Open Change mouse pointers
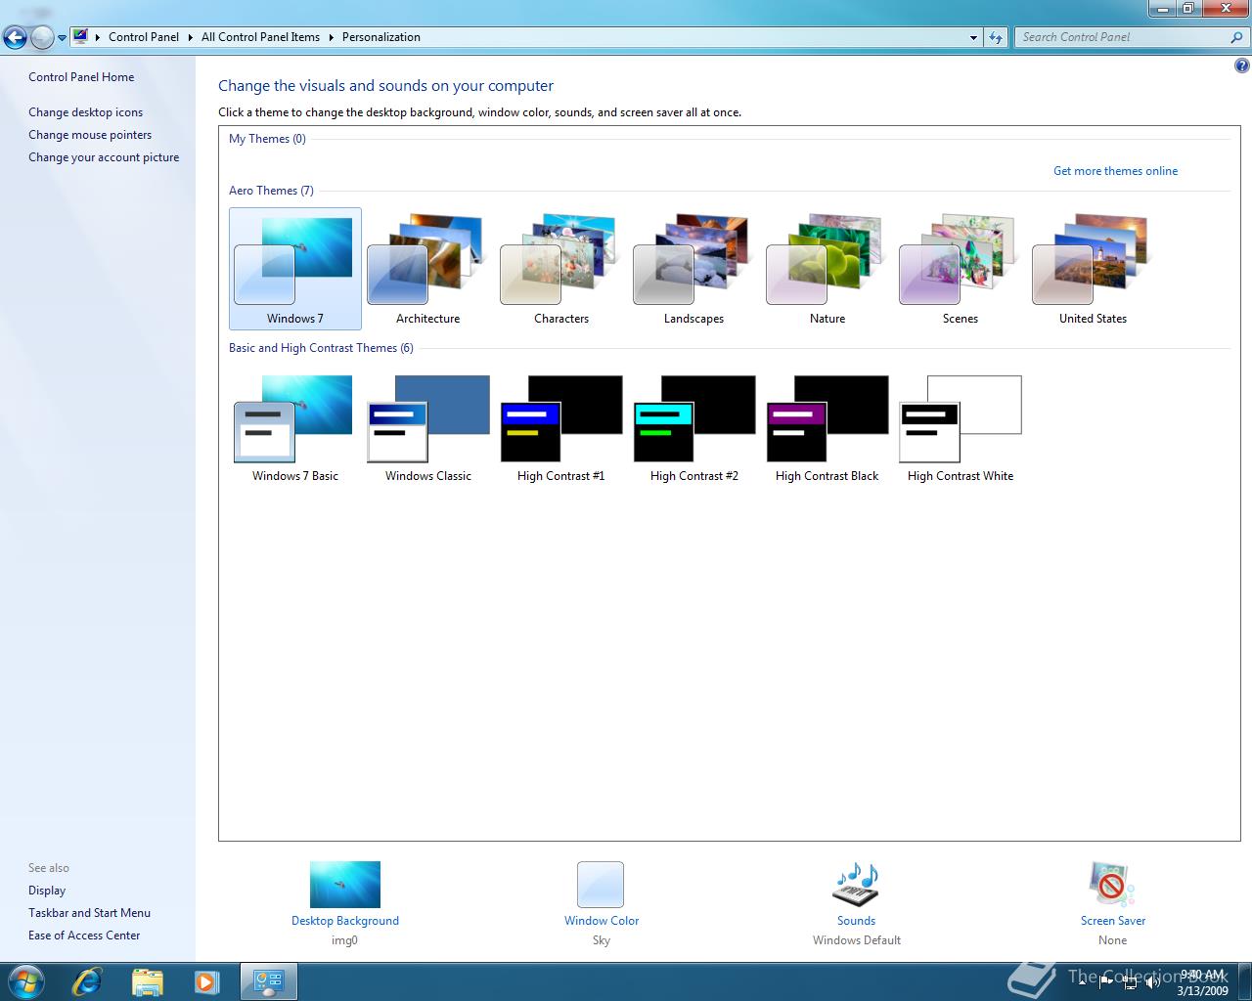 point(90,135)
